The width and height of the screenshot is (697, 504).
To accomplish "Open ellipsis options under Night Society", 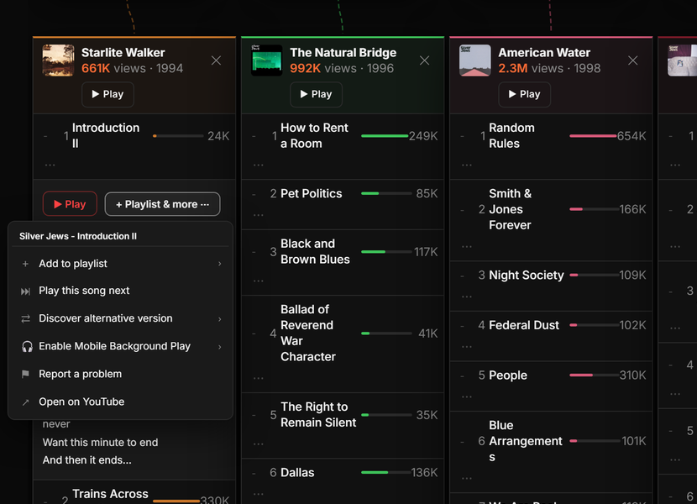I will pyautogui.click(x=467, y=297).
